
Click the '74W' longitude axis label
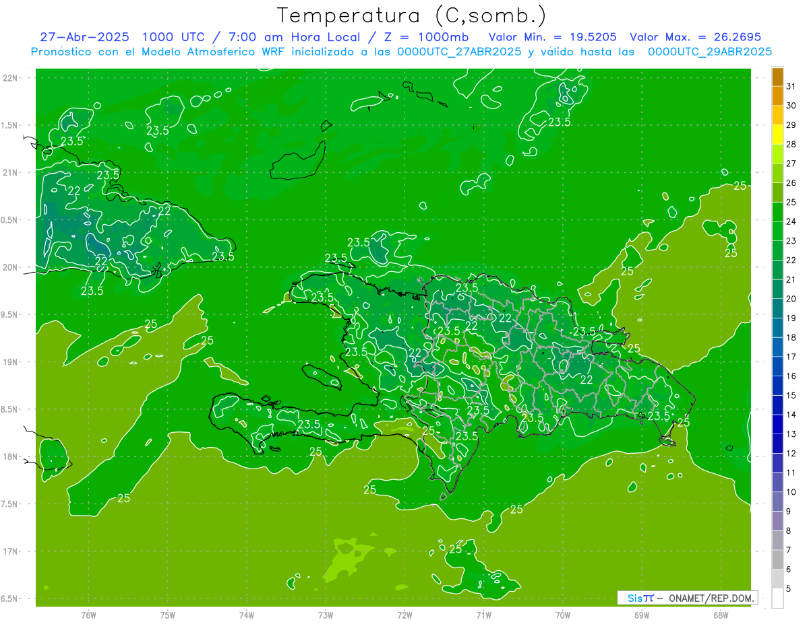[247, 615]
